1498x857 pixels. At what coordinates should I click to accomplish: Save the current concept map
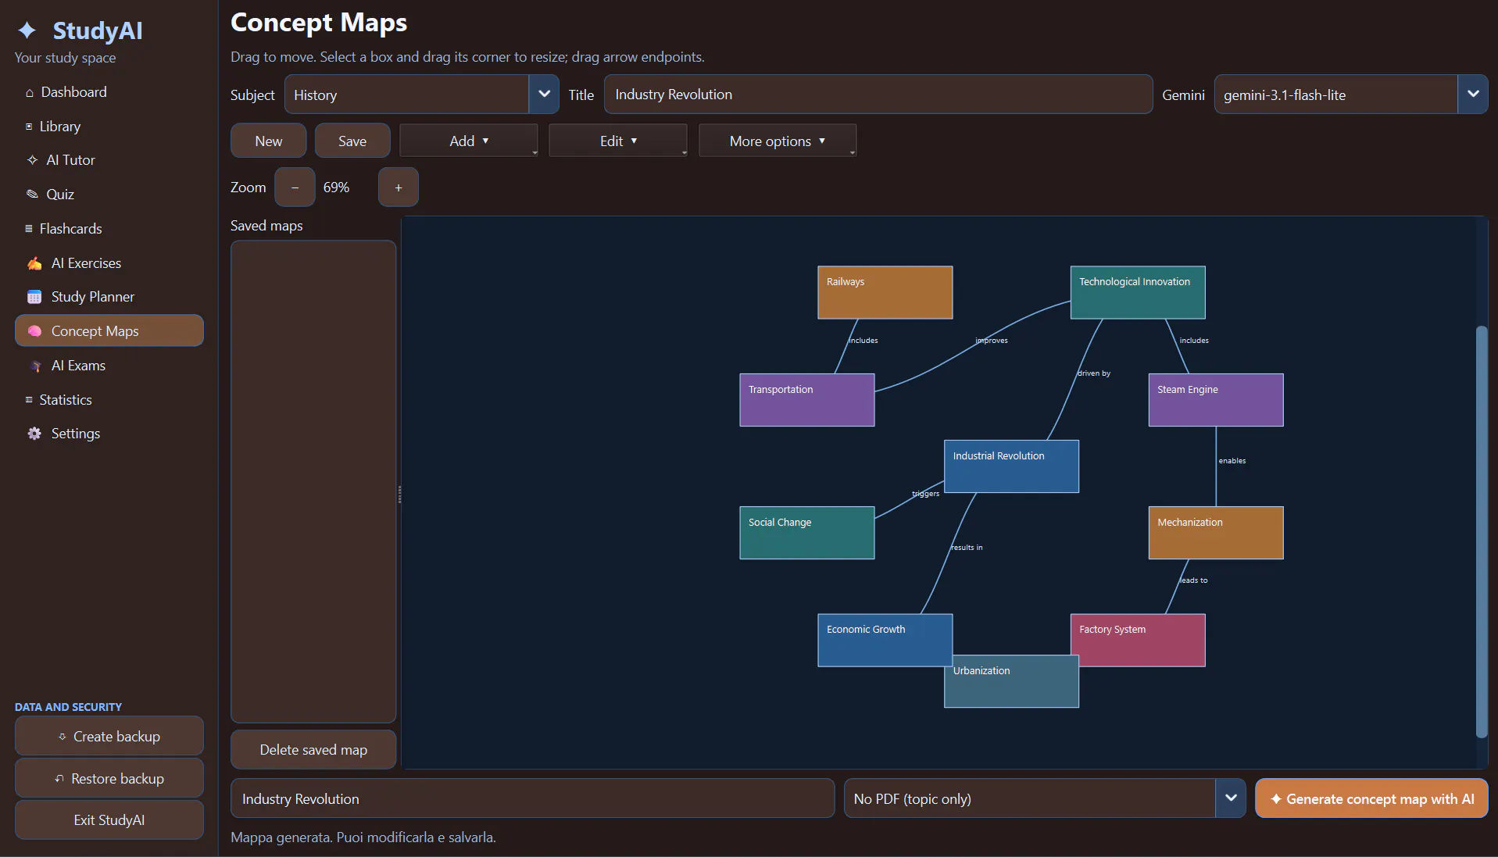(x=352, y=141)
